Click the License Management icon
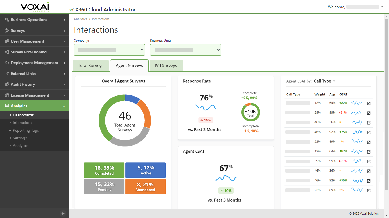 click(7, 95)
